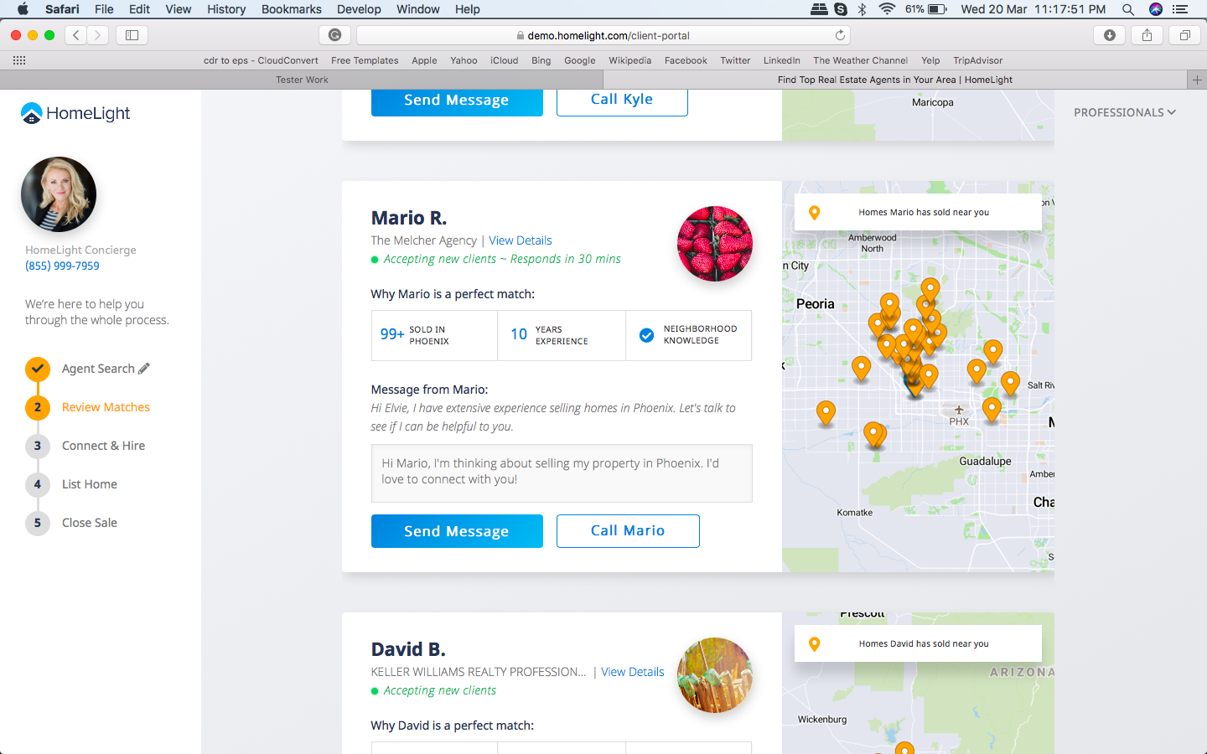Open the Safari share menu
Viewport: 1207px width, 754px height.
(x=1147, y=35)
